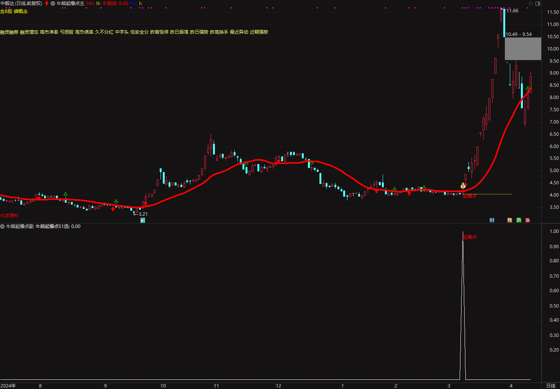The image size is (560, 389).
Task: Click the 10.49 - 9.54 gap label
Action: (519, 34)
